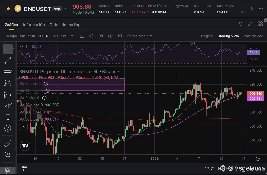This screenshot has height=175, width=267.
Task: Open the price alert bell icon
Action: pos(241,24)
